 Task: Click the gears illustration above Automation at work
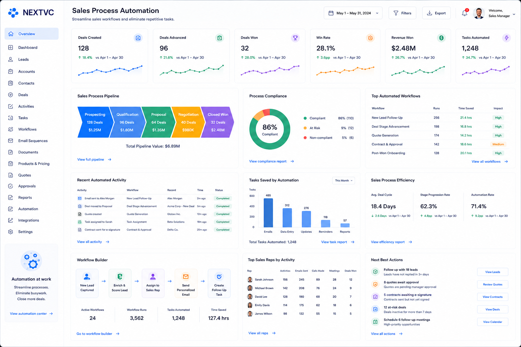point(31,261)
